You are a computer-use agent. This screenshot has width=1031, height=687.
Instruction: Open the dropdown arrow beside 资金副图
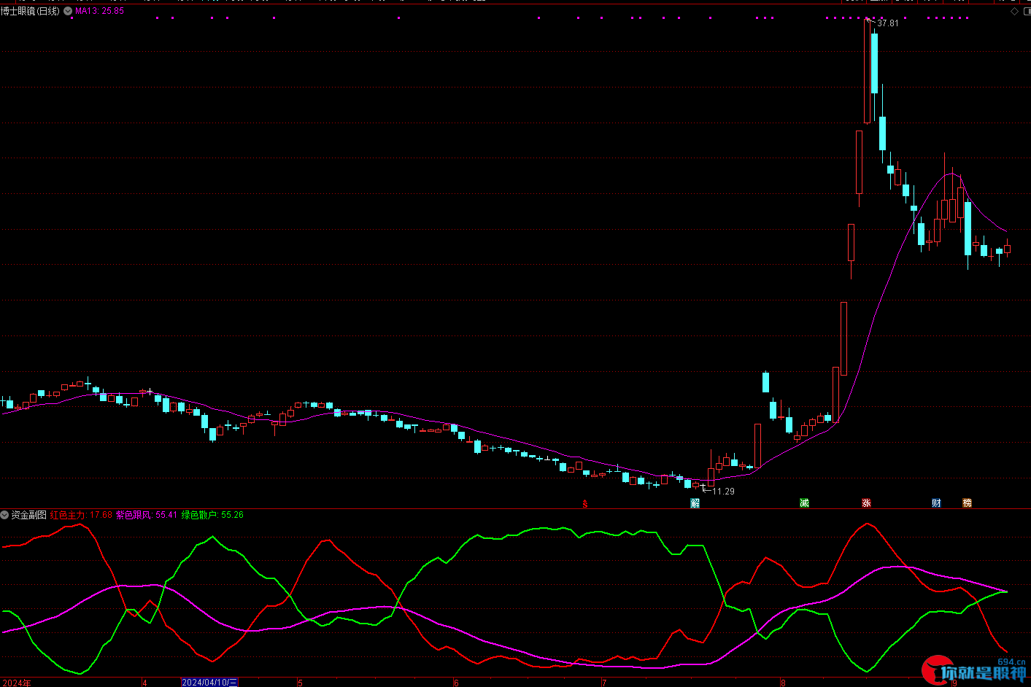(x=5, y=515)
